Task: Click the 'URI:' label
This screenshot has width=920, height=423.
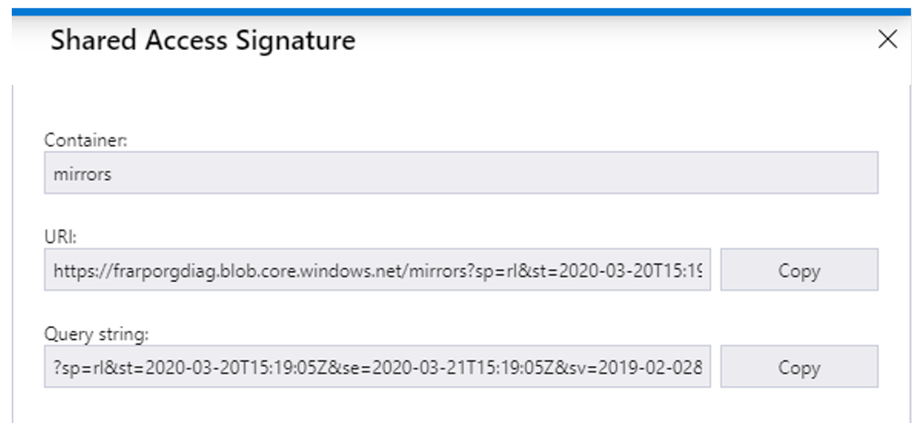Action: tap(60, 237)
